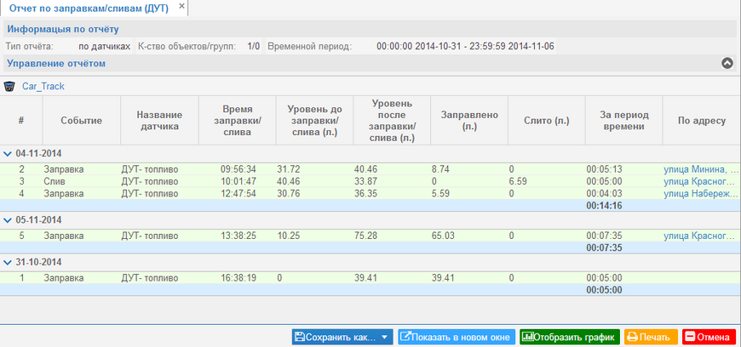This screenshot has width=741, height=347.
Task: Sort by Время заправки/слива column header
Action: tap(238, 121)
